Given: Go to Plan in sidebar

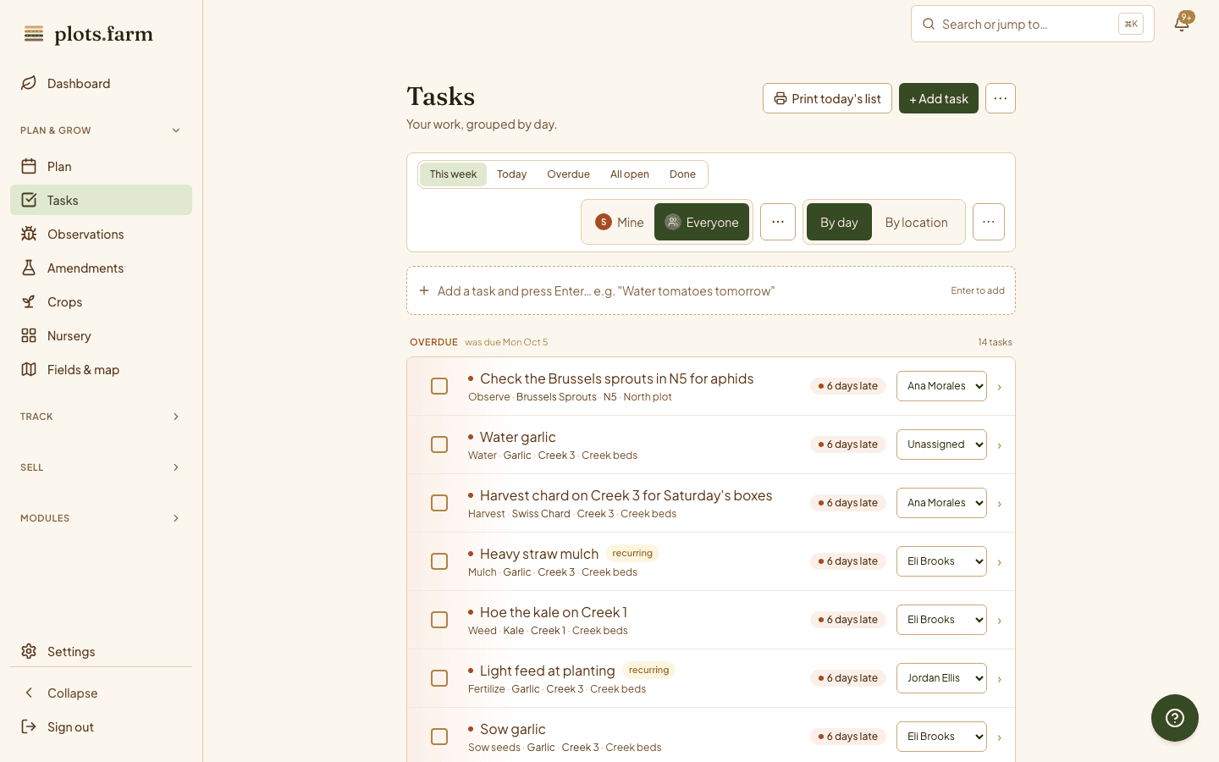Looking at the screenshot, I should coord(101,166).
